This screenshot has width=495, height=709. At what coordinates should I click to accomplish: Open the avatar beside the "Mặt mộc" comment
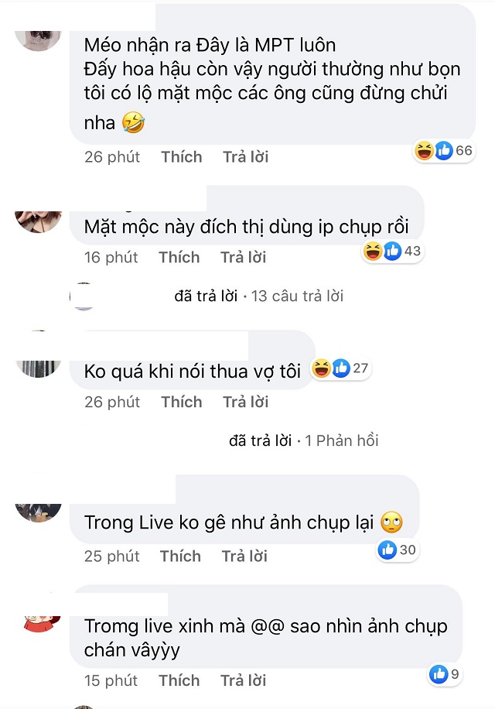(39, 221)
